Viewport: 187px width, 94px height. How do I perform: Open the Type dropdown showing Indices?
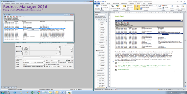click(44, 65)
